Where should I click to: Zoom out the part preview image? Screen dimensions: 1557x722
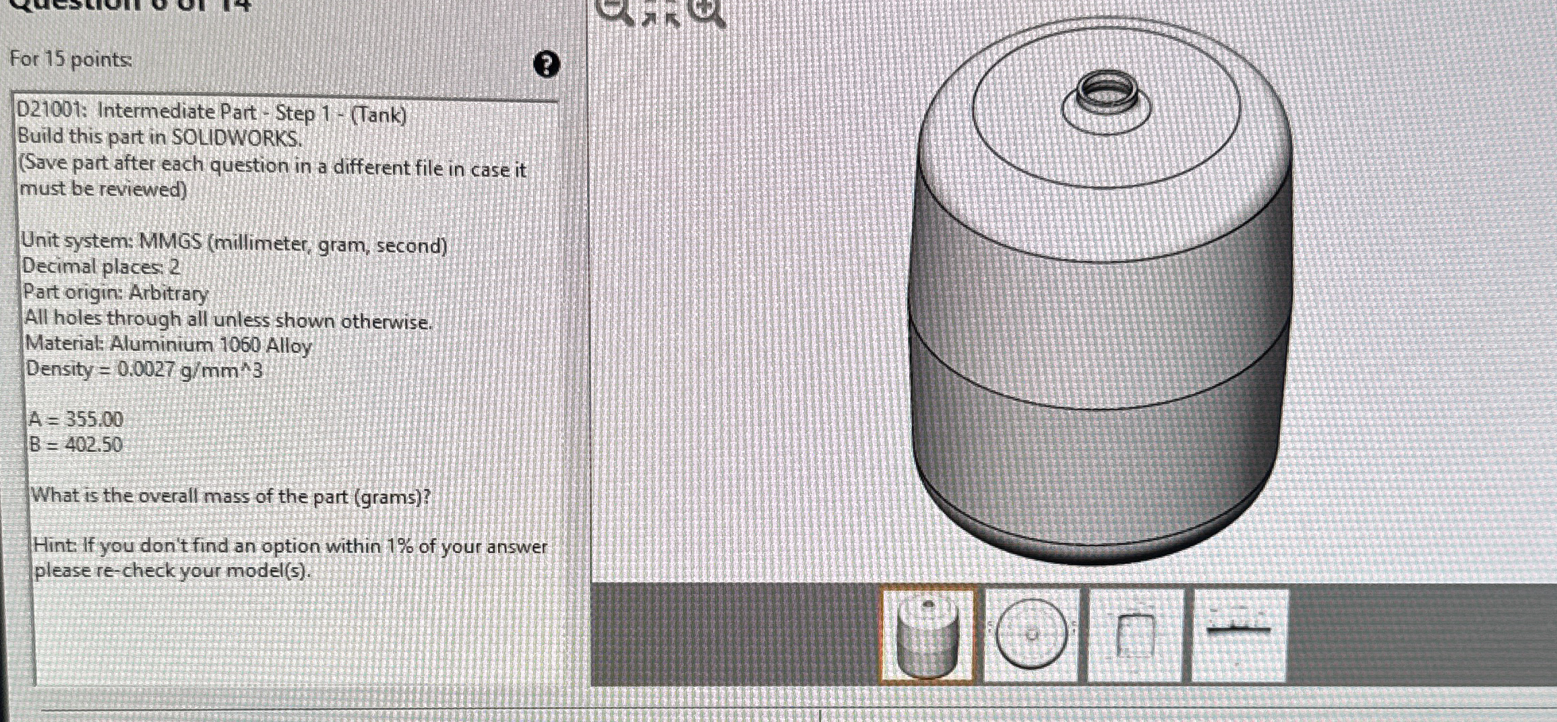[x=615, y=11]
